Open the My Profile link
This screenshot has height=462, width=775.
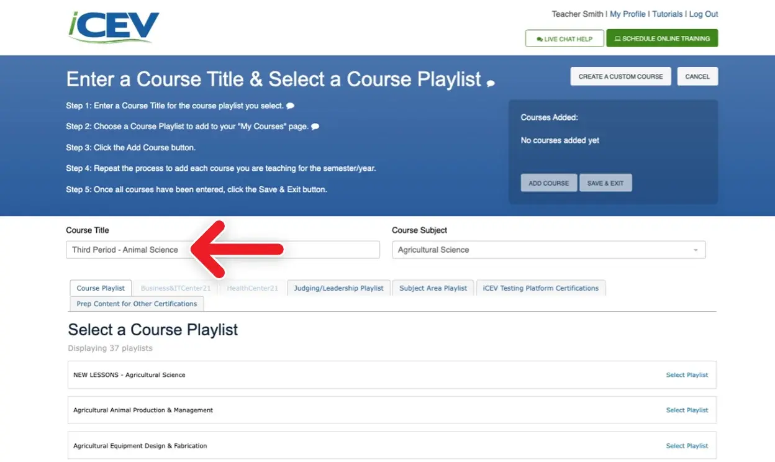pyautogui.click(x=628, y=14)
